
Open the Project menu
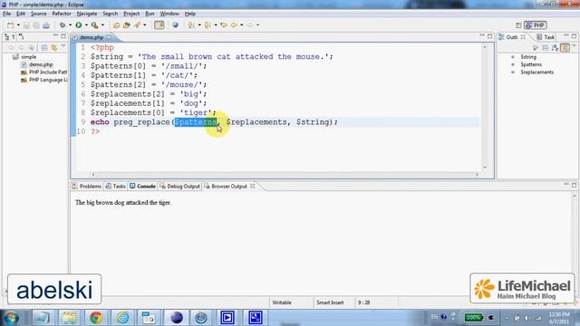point(131,14)
